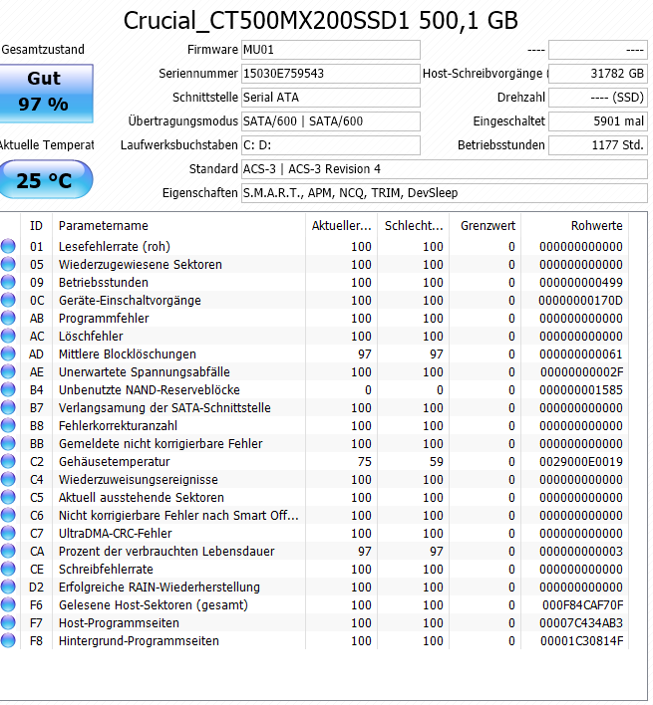
Task: Click the Schnittstelle field Serial ATA
Action: pos(331,98)
